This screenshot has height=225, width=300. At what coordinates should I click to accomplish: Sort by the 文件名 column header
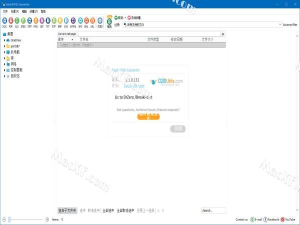84,39
